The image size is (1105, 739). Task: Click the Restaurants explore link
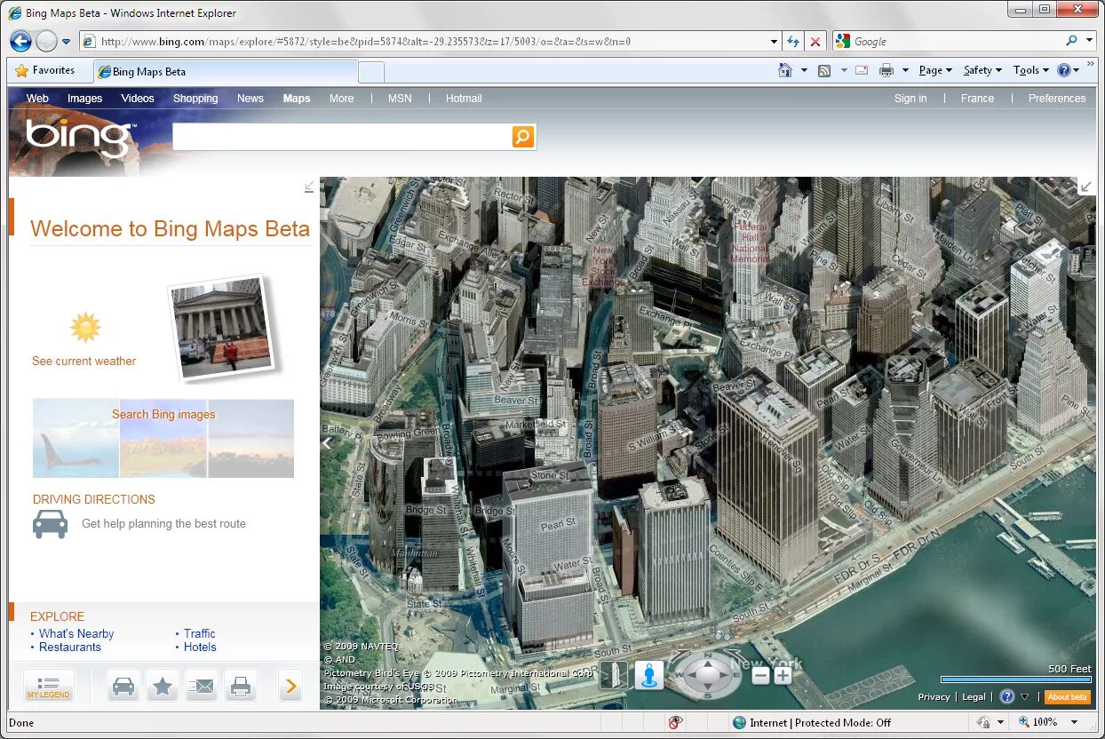(70, 647)
